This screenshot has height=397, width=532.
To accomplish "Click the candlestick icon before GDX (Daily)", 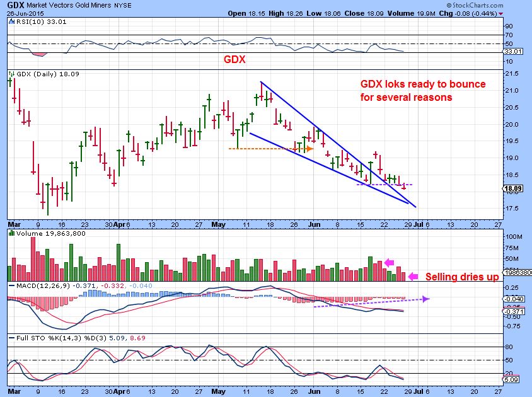I will pos(11,74).
